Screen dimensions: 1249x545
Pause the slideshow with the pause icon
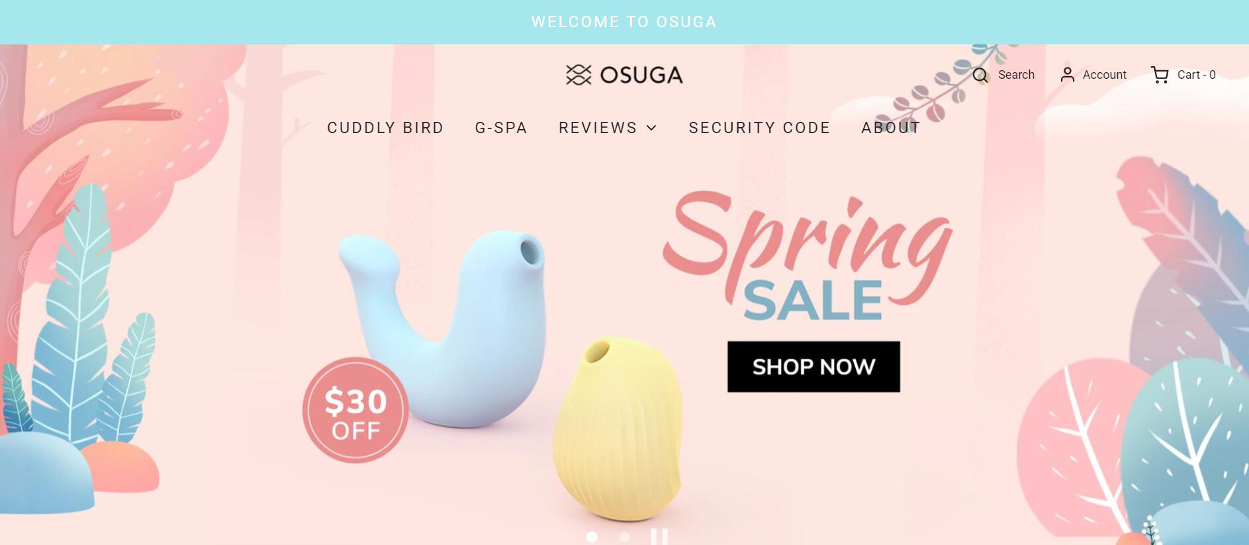(659, 536)
